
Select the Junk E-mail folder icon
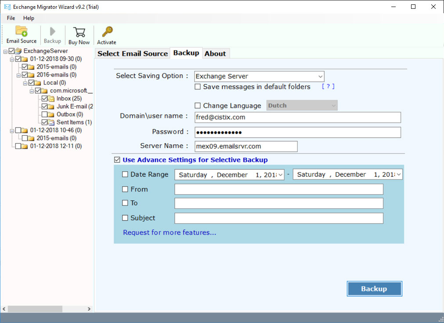tap(51, 106)
